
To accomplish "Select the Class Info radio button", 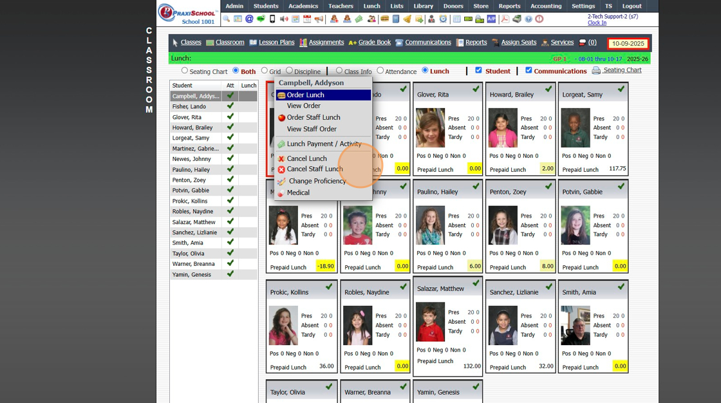I will click(x=339, y=70).
